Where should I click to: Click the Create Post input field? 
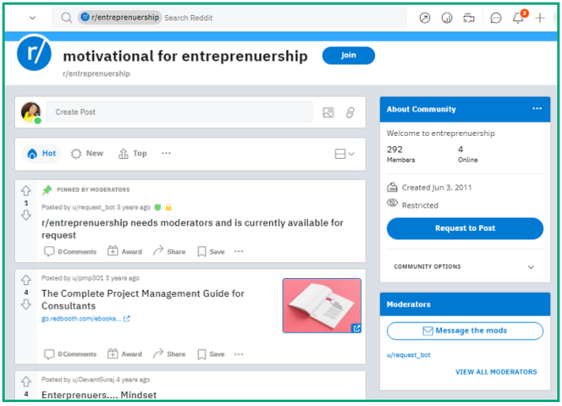point(179,112)
